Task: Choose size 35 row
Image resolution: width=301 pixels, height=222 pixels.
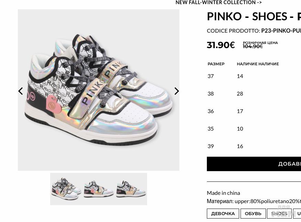Action: (x=254, y=129)
